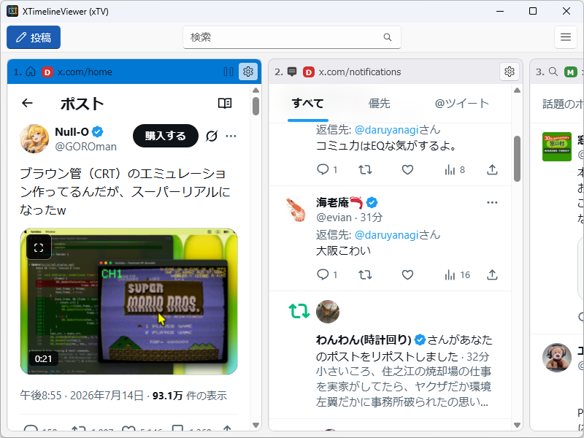
Task: Like the 大阪こわい post
Action: pyautogui.click(x=407, y=275)
